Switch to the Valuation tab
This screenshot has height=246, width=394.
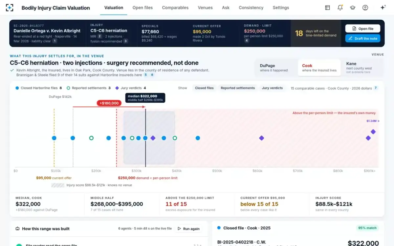tap(114, 8)
